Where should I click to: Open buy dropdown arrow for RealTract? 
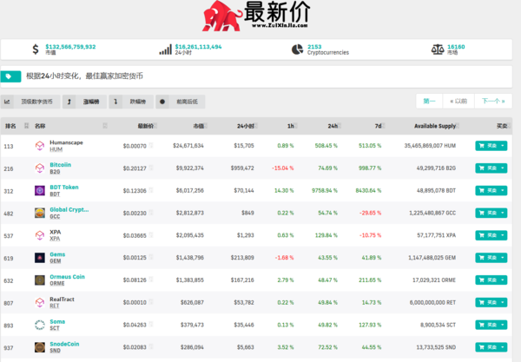pos(503,303)
